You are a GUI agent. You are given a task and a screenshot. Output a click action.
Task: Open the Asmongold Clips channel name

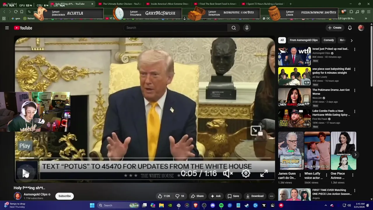36,194
